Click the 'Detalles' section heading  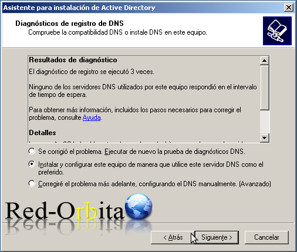(42, 133)
